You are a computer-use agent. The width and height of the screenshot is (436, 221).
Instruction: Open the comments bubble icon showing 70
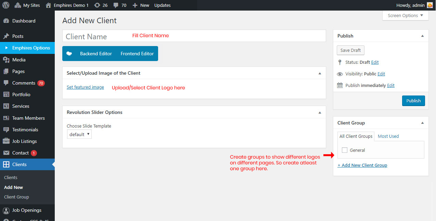pos(116,5)
